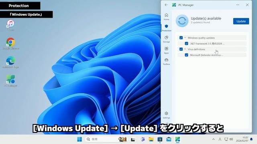Open Google Chrome desktop shortcut

pos(11,44)
